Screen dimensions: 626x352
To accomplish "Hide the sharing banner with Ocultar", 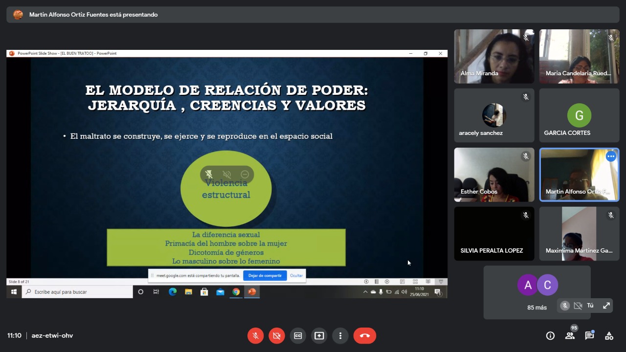I will (x=296, y=275).
